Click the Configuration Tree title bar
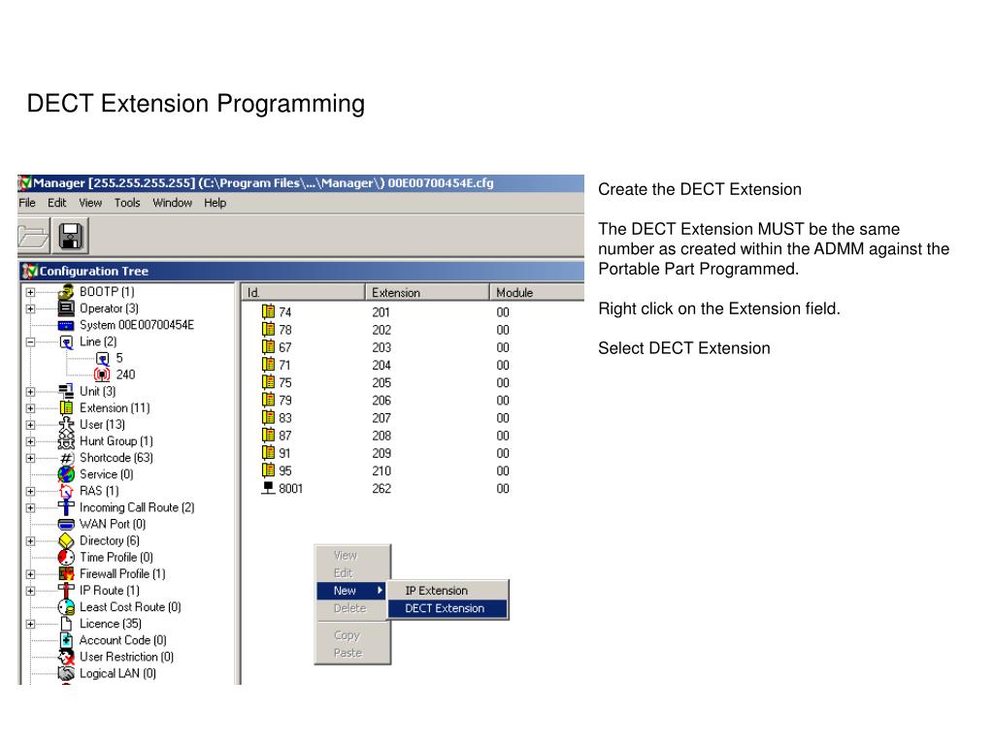The image size is (994, 745). 301,272
